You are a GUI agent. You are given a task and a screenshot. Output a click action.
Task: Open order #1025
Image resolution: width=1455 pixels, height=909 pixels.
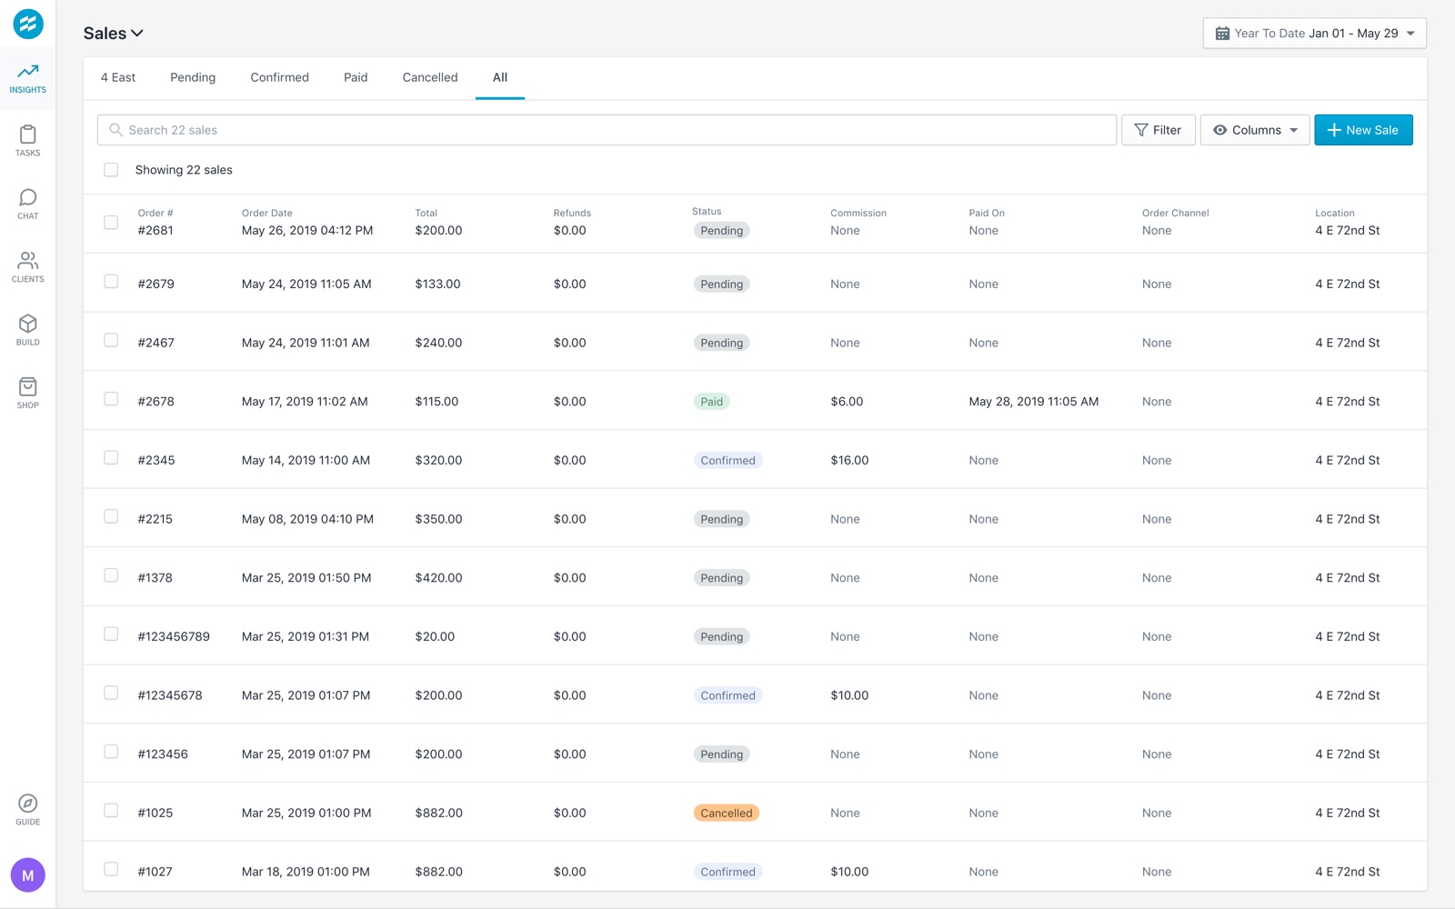[x=156, y=814]
